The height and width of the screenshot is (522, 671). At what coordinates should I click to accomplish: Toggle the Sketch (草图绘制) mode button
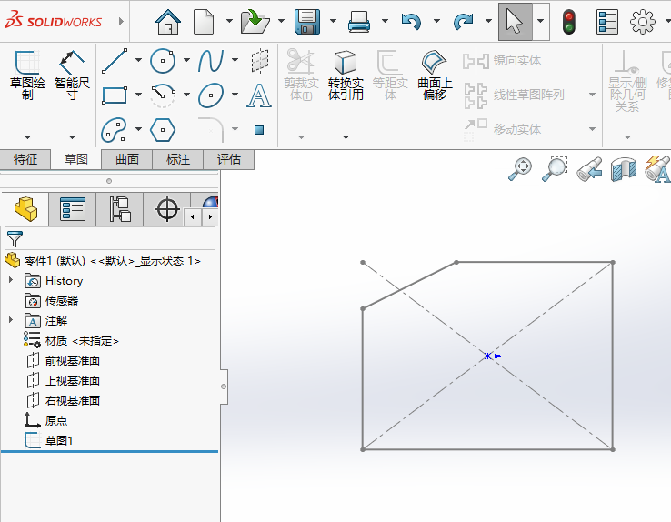pos(27,74)
